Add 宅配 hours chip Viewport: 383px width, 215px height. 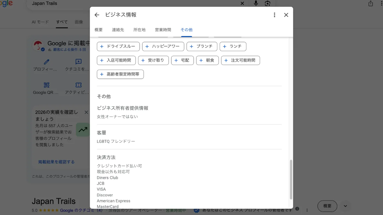(x=182, y=60)
